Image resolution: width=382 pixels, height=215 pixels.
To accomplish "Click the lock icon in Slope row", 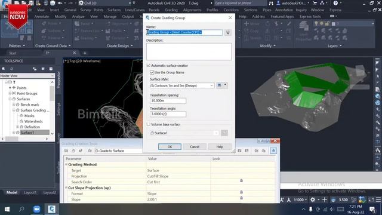I will (x=241, y=198).
